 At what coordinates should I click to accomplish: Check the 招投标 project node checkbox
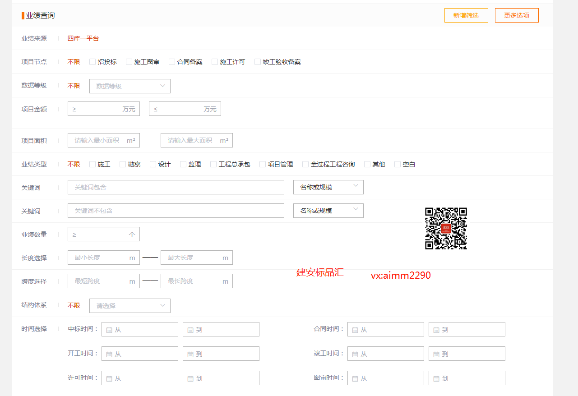point(92,62)
